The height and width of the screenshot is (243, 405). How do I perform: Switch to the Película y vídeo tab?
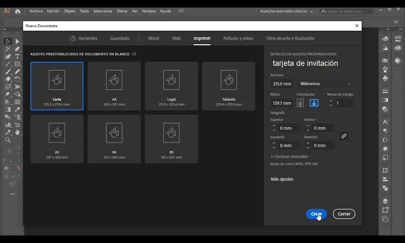point(238,38)
